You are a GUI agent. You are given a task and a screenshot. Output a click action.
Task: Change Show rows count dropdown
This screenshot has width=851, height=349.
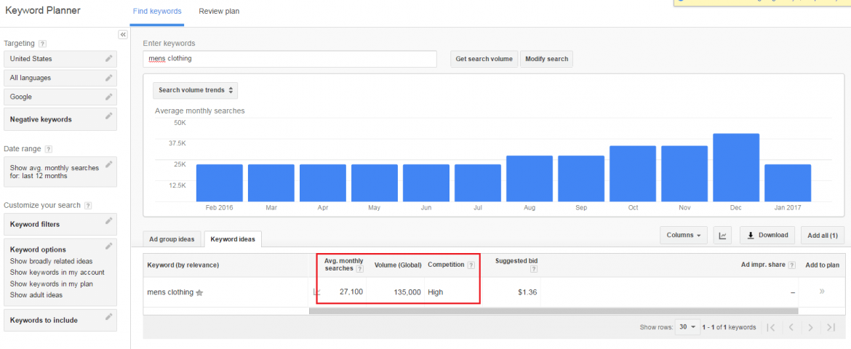click(687, 327)
